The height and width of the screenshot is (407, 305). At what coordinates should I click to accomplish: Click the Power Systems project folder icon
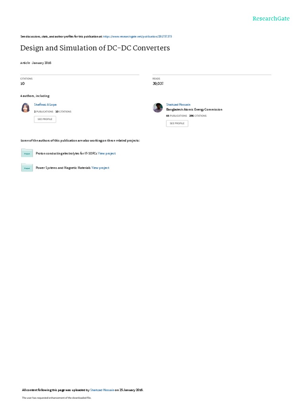27,167
